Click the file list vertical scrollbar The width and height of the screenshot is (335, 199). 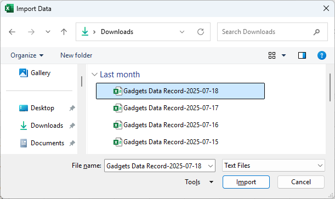pyautogui.click(x=330, y=88)
